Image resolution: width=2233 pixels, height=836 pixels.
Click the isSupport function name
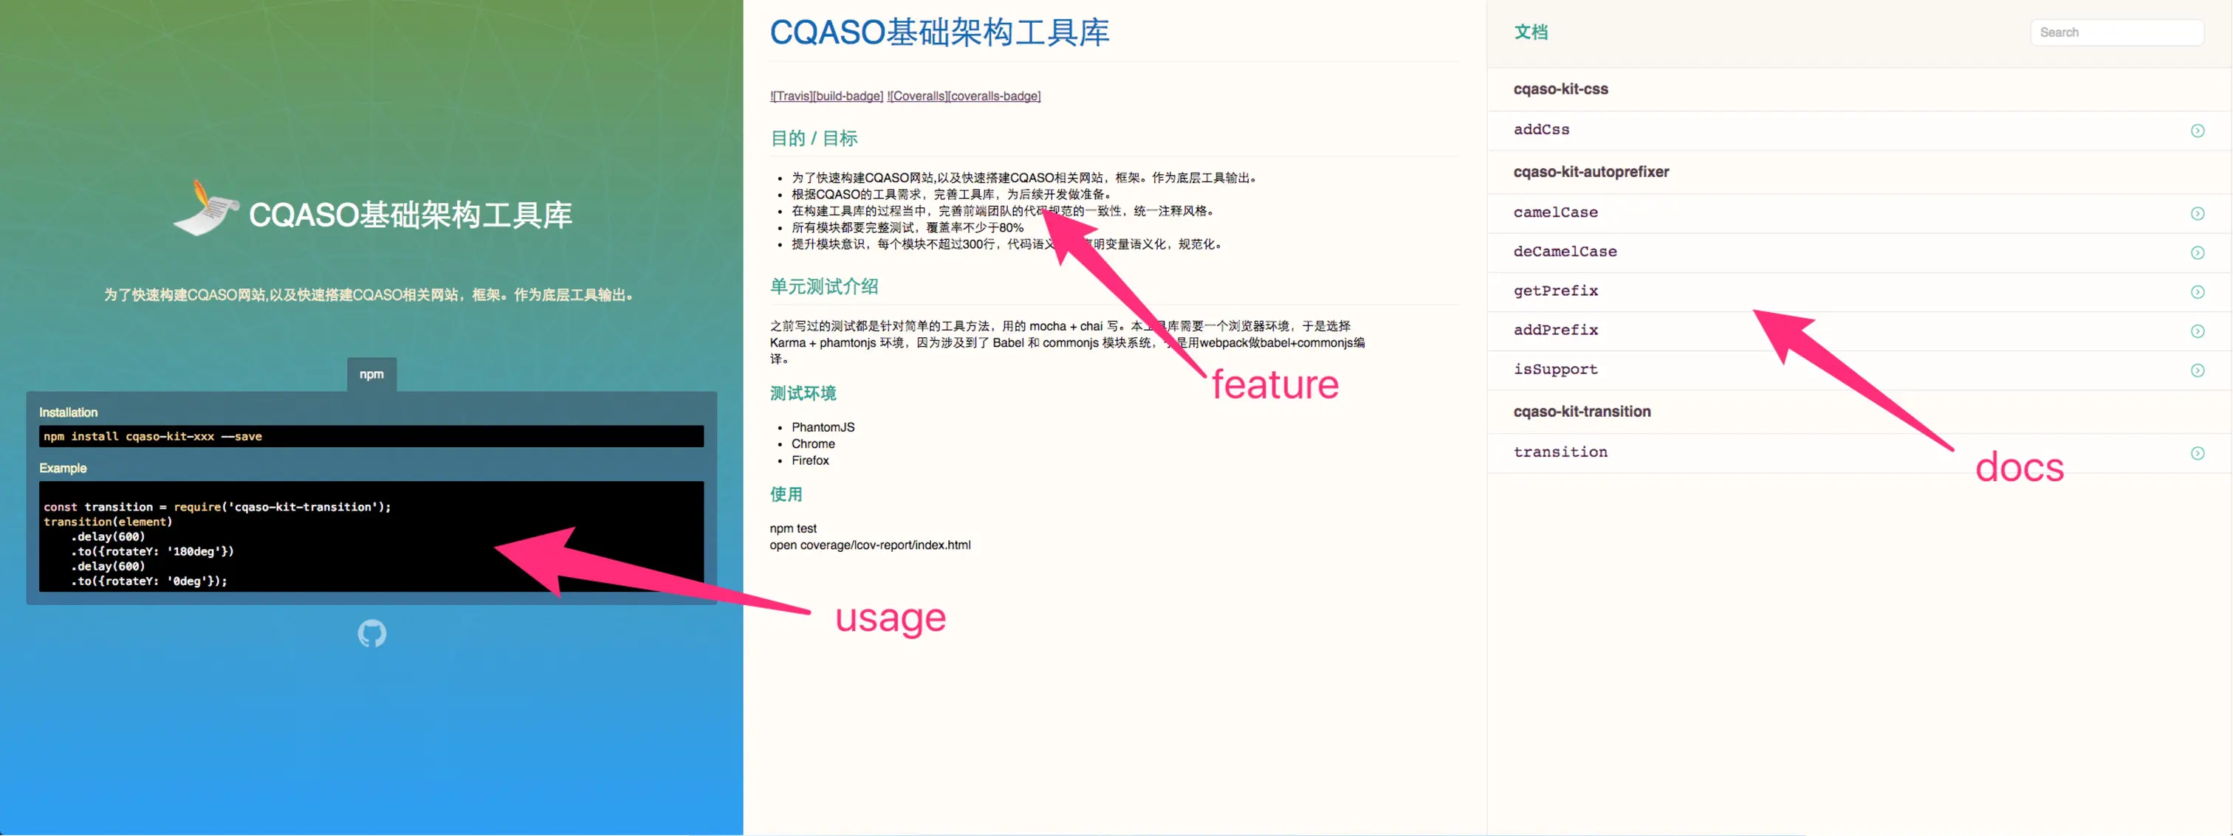(1555, 370)
